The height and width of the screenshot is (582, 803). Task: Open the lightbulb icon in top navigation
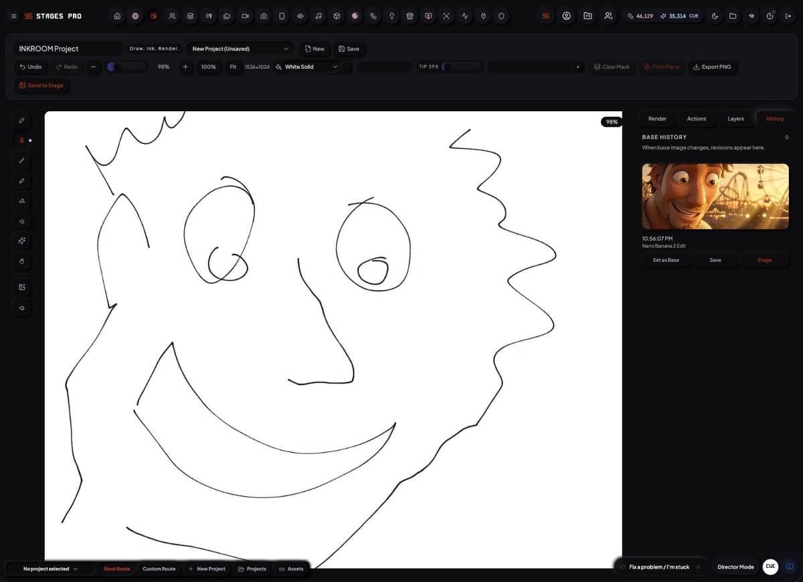(392, 16)
